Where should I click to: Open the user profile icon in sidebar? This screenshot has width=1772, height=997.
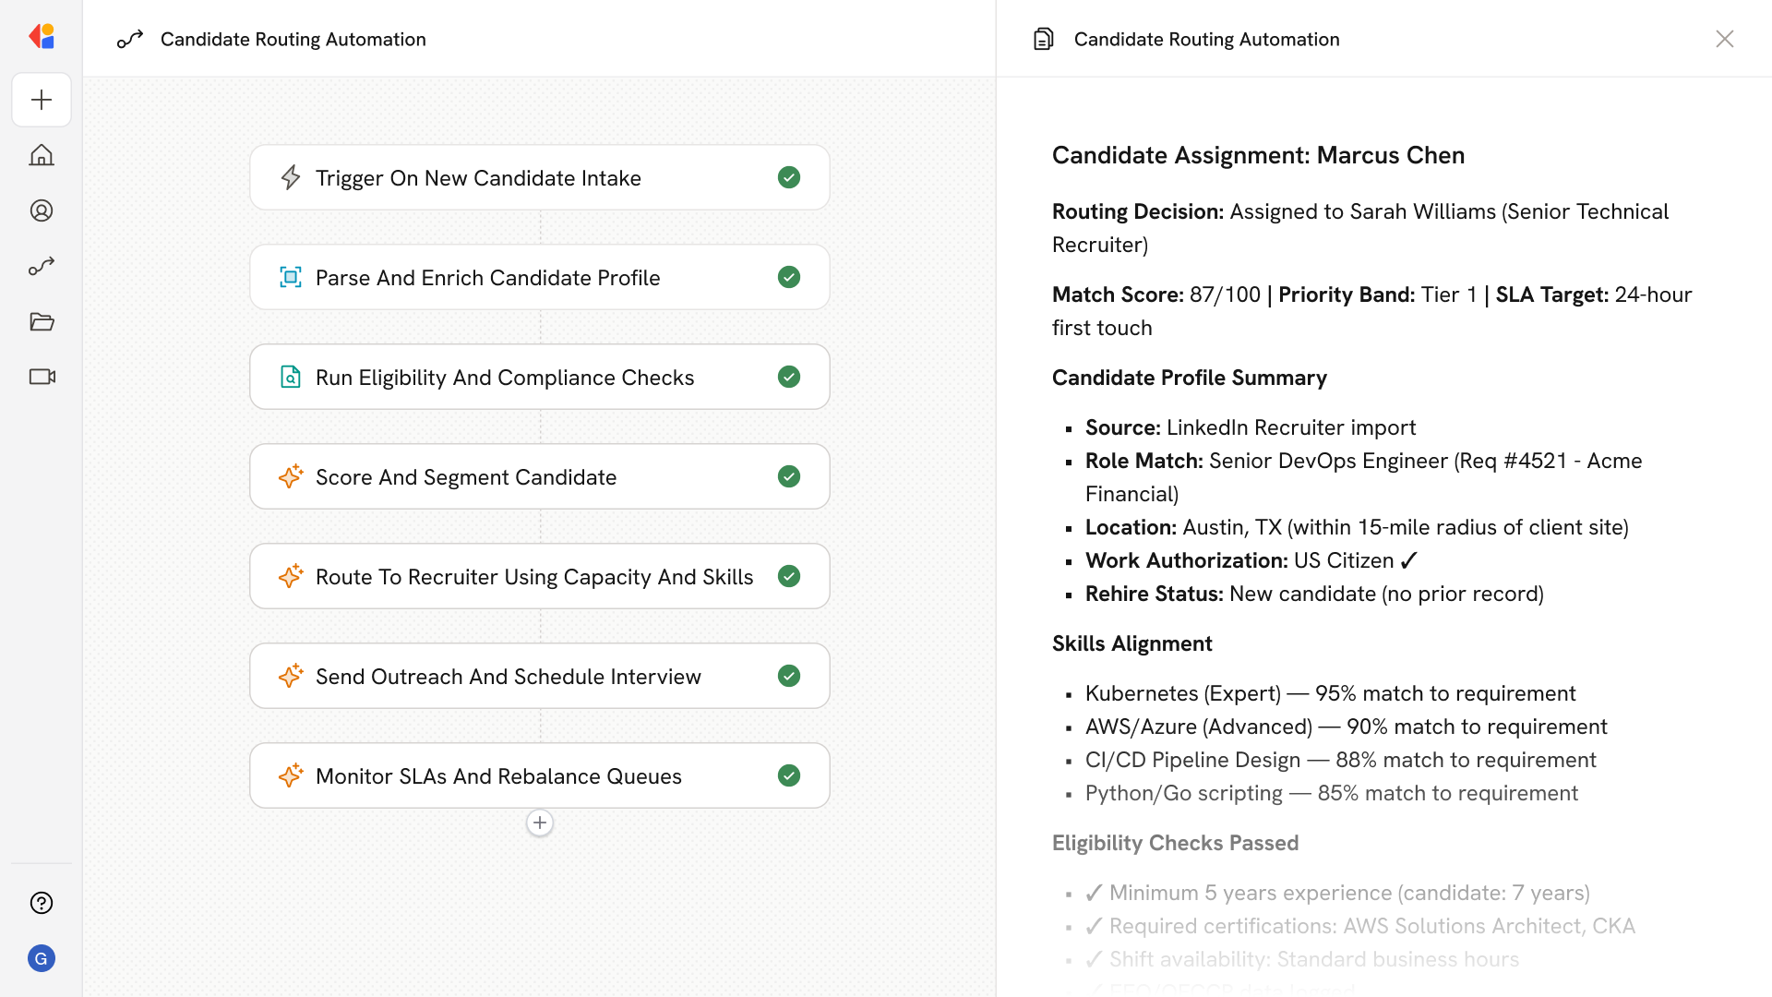tap(42, 210)
